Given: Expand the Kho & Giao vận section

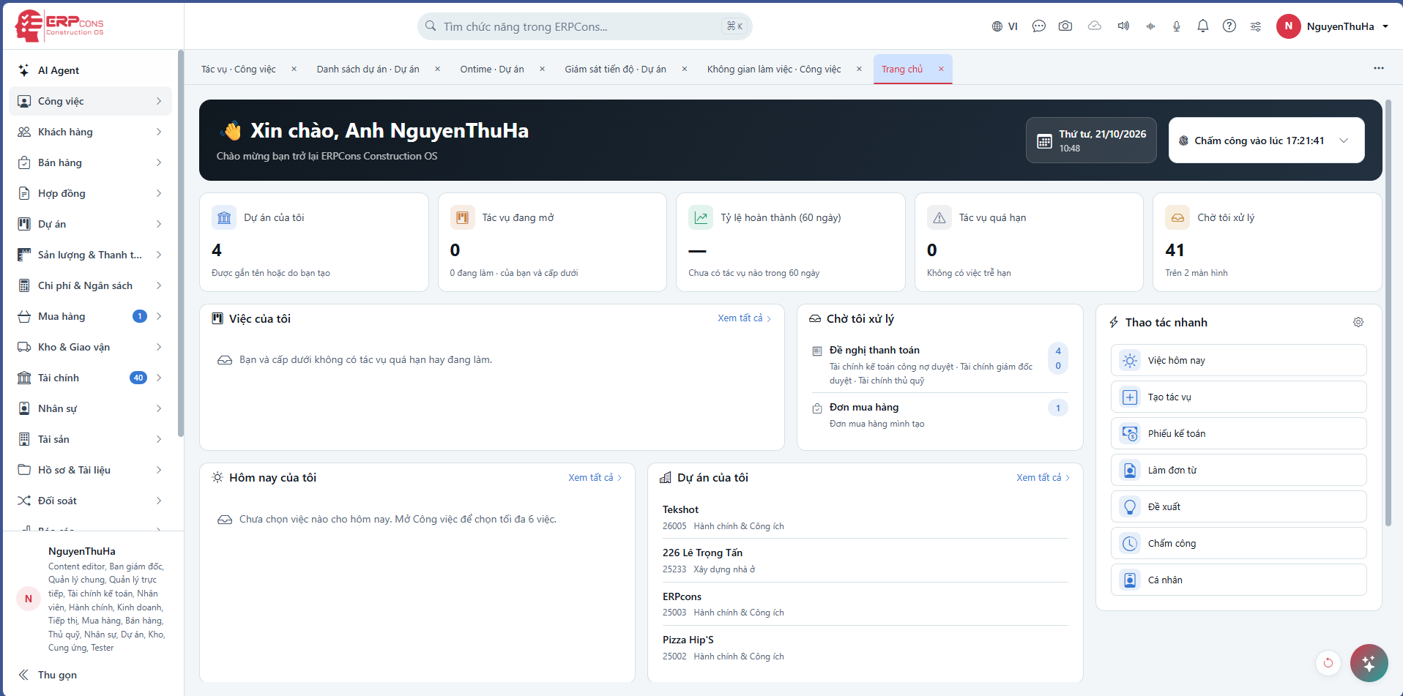Looking at the screenshot, I should [x=91, y=347].
